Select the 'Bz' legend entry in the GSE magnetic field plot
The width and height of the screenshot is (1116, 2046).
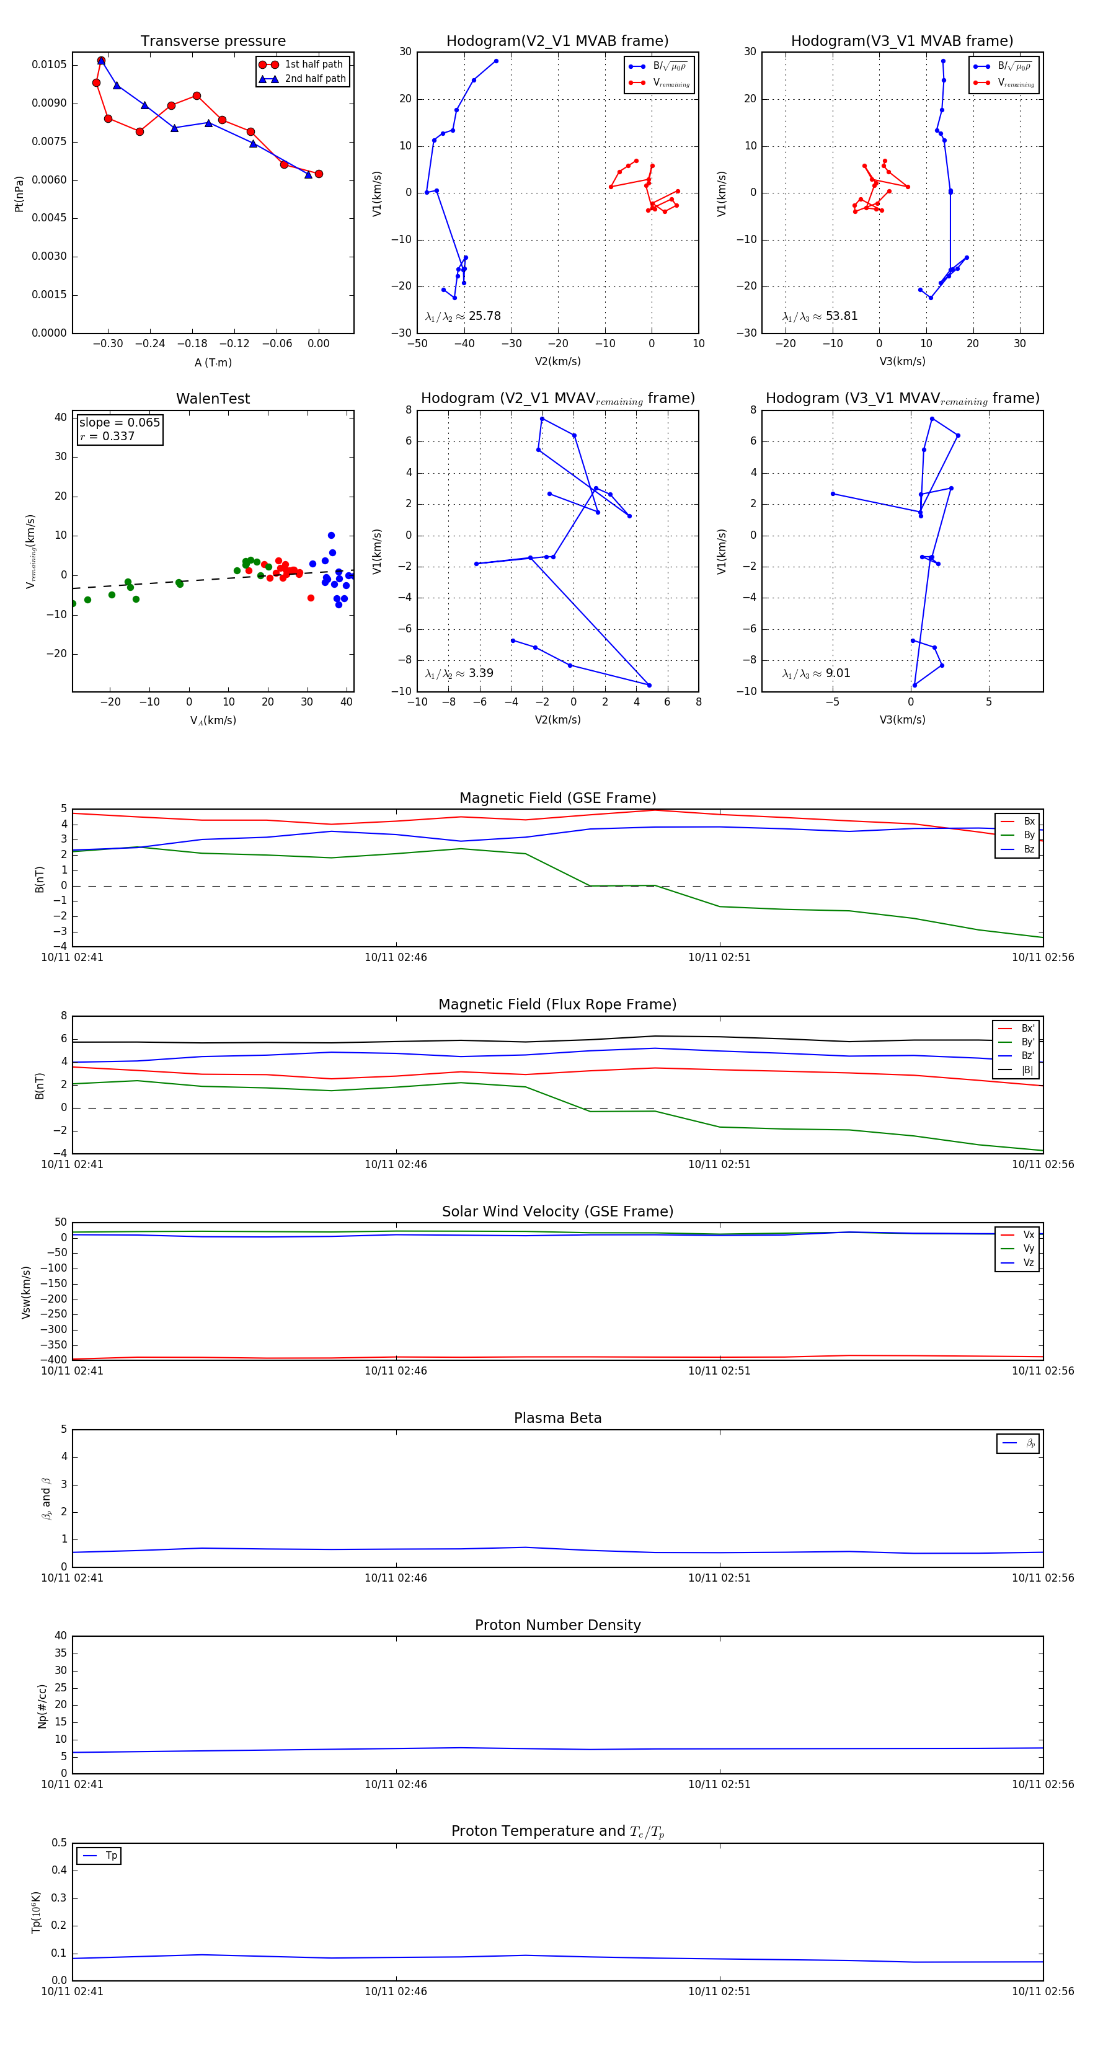click(1017, 849)
